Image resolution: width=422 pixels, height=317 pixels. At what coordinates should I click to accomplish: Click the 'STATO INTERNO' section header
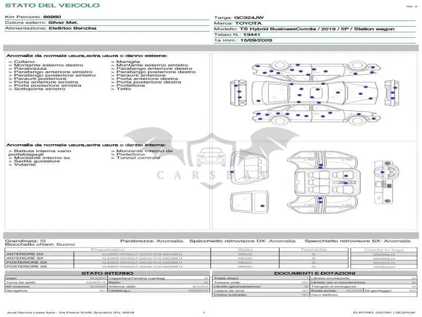point(108,273)
